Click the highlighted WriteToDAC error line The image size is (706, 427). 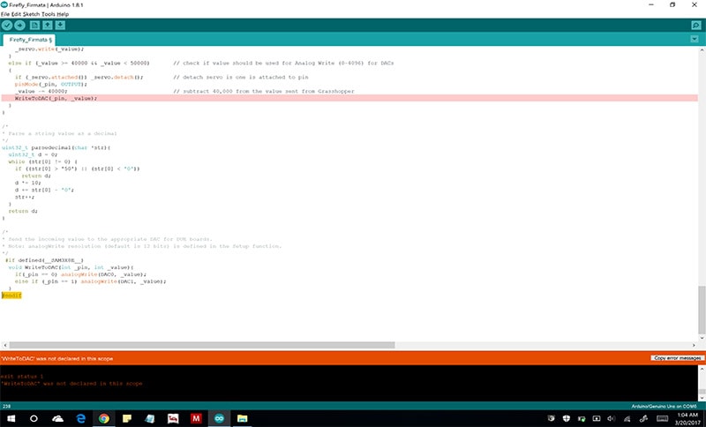coord(349,98)
